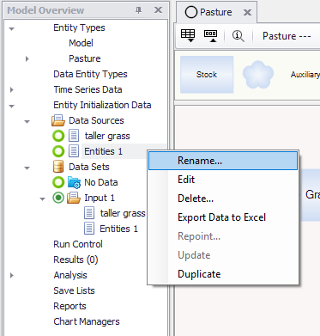Open Results (0) in the tree
This screenshot has width=320, height=336.
click(x=75, y=260)
